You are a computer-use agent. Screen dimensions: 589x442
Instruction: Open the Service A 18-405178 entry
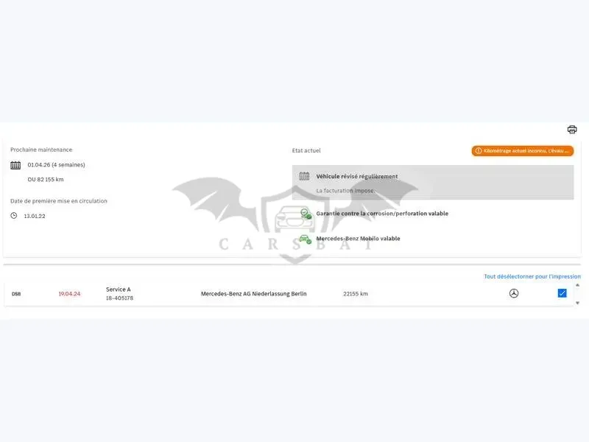pos(119,293)
